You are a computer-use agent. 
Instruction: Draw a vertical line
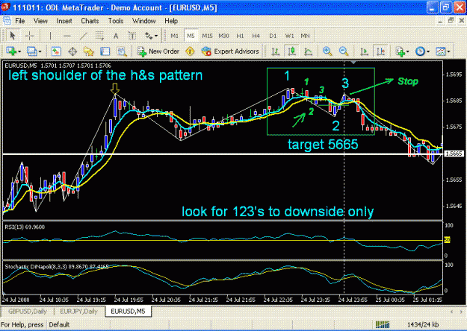click(50, 36)
